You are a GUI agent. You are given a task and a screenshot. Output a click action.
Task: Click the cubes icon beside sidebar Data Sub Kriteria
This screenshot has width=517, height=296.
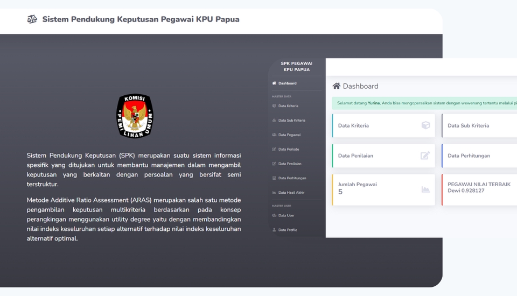point(274,121)
